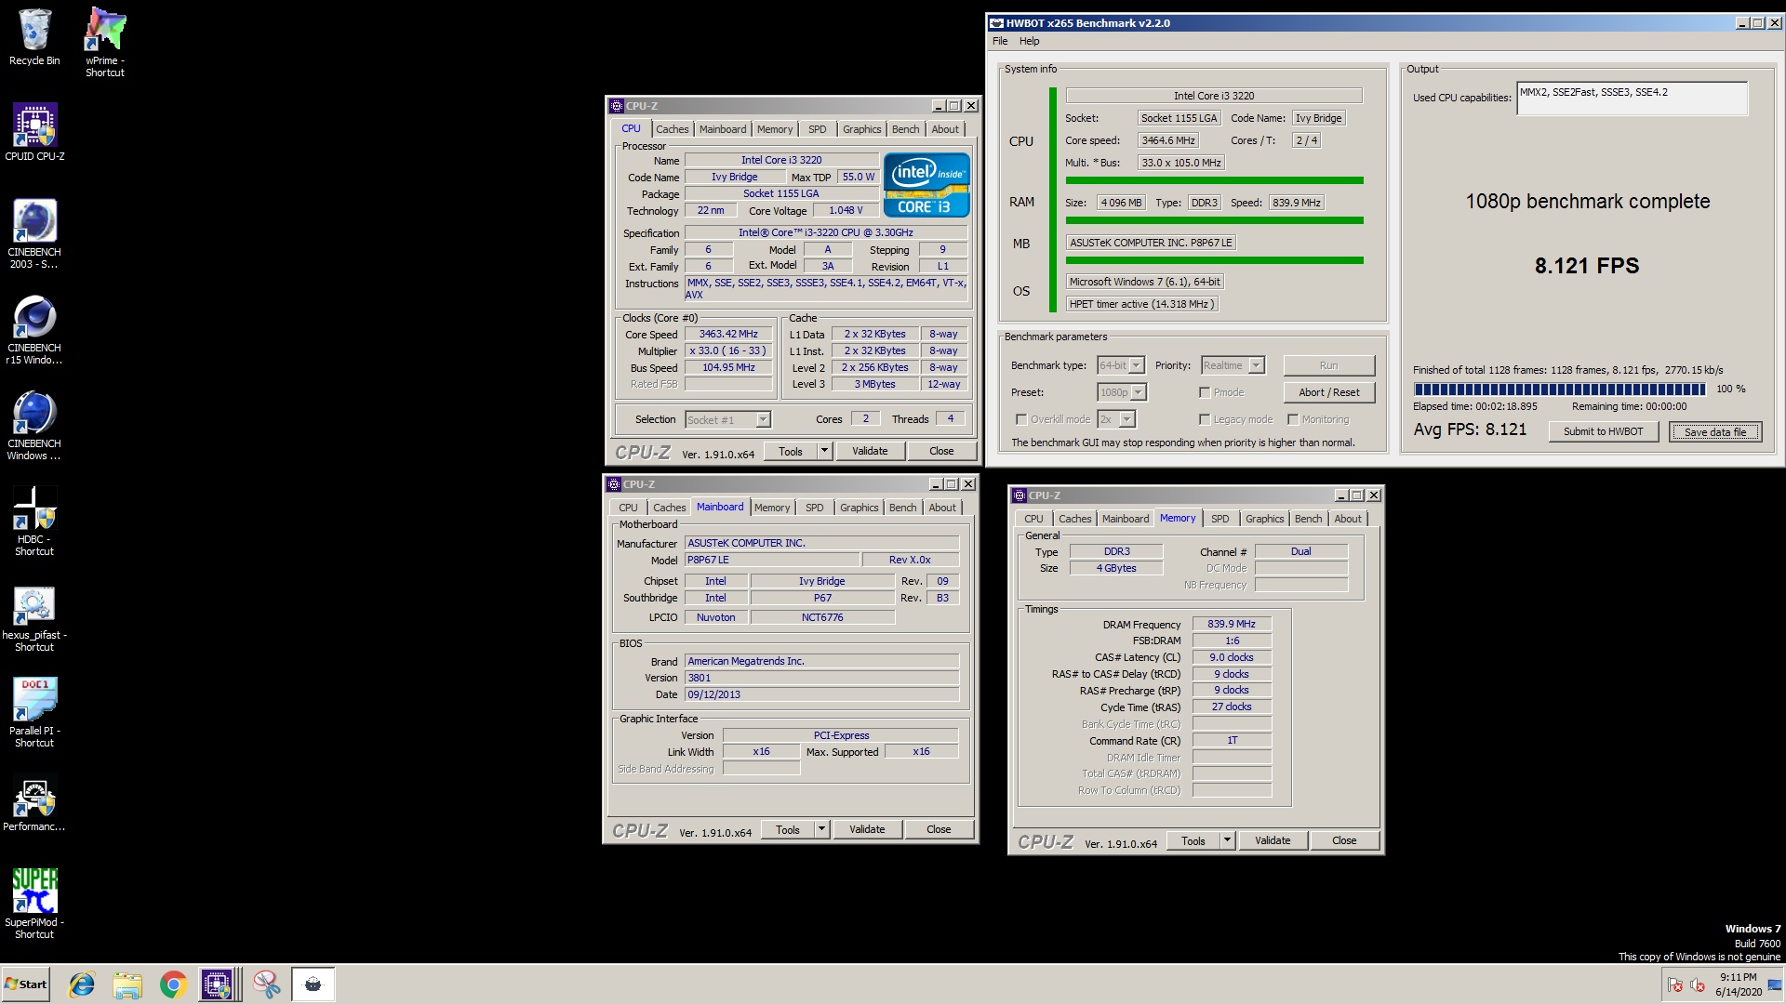Image resolution: width=1786 pixels, height=1004 pixels.
Task: Open the Preset 1080p dropdown
Action: tap(1139, 392)
